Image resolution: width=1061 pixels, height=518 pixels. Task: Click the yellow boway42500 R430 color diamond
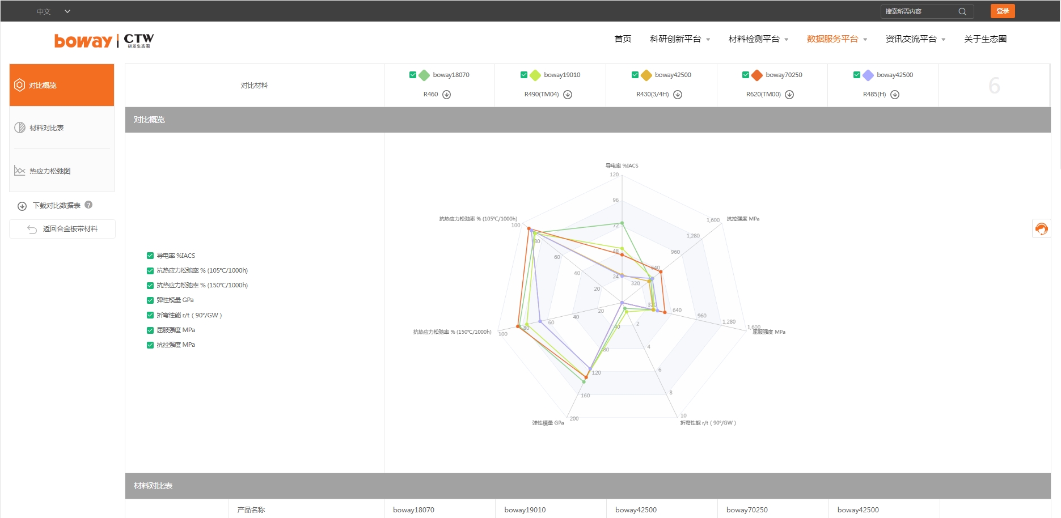point(646,75)
